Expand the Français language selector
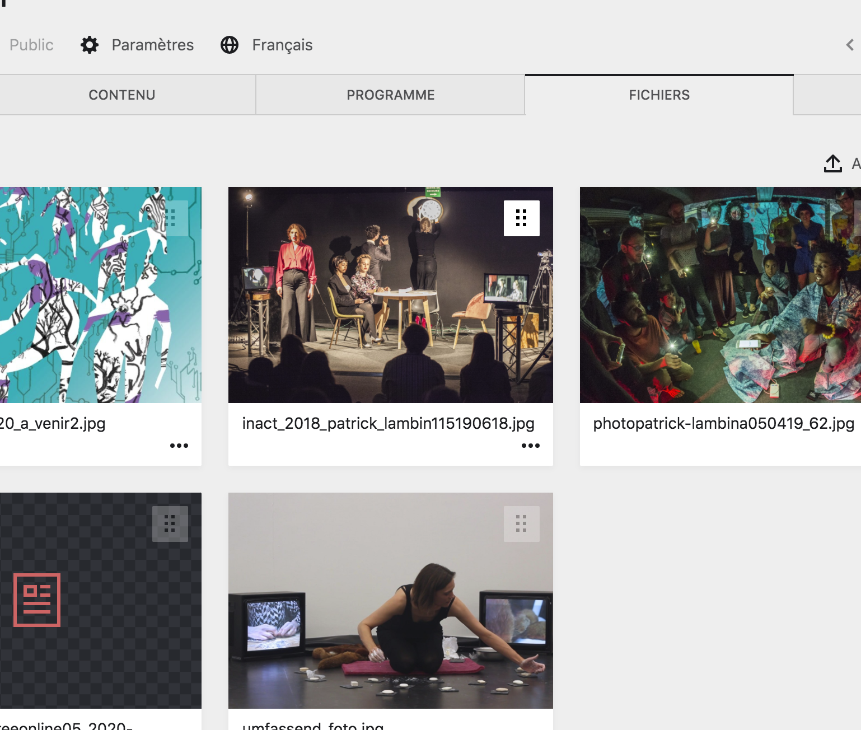The image size is (861, 730). (x=282, y=45)
